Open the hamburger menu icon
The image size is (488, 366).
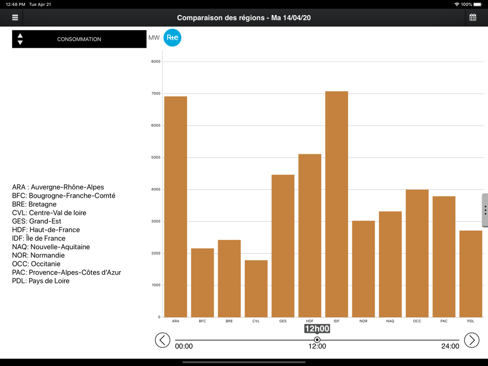(15, 18)
